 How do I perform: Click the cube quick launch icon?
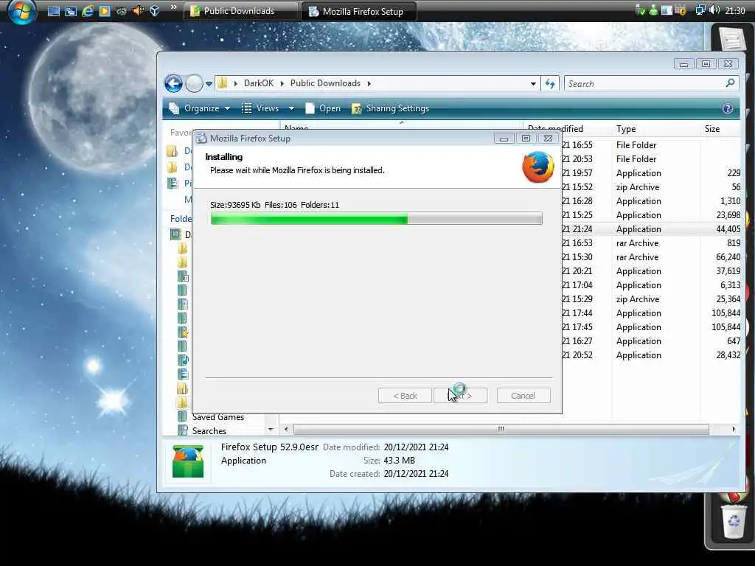click(x=155, y=10)
